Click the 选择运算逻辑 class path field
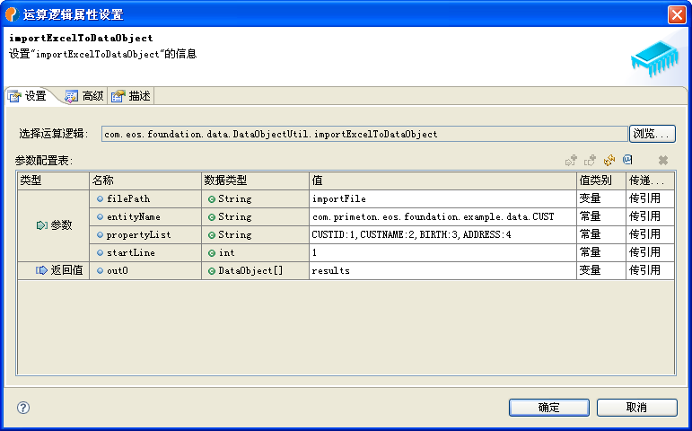Image resolution: width=692 pixels, height=431 pixels. coord(364,134)
